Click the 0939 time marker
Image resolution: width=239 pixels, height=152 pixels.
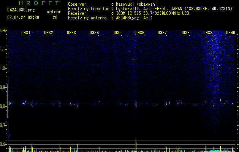coord(208,32)
